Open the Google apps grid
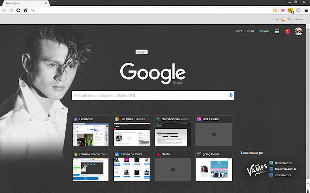The height and width of the screenshot is (193, 310). tap(277, 31)
